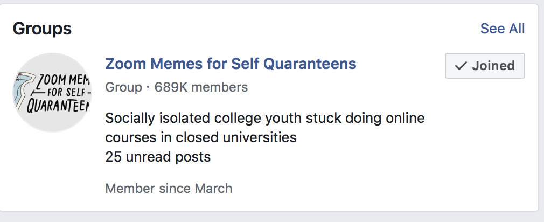Click the word 'Group' before member count

[x=123, y=87]
